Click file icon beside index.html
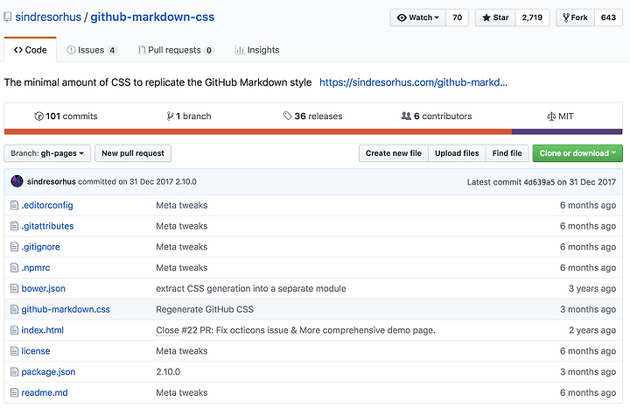This screenshot has height=409, width=630. [x=15, y=330]
